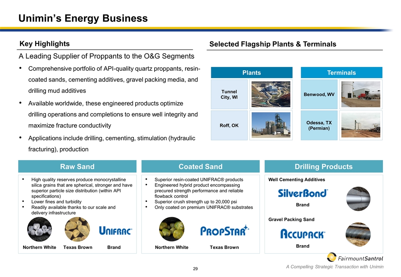Click the FairmountSantrol logo
This screenshot has width=401, height=277.
point(355,257)
